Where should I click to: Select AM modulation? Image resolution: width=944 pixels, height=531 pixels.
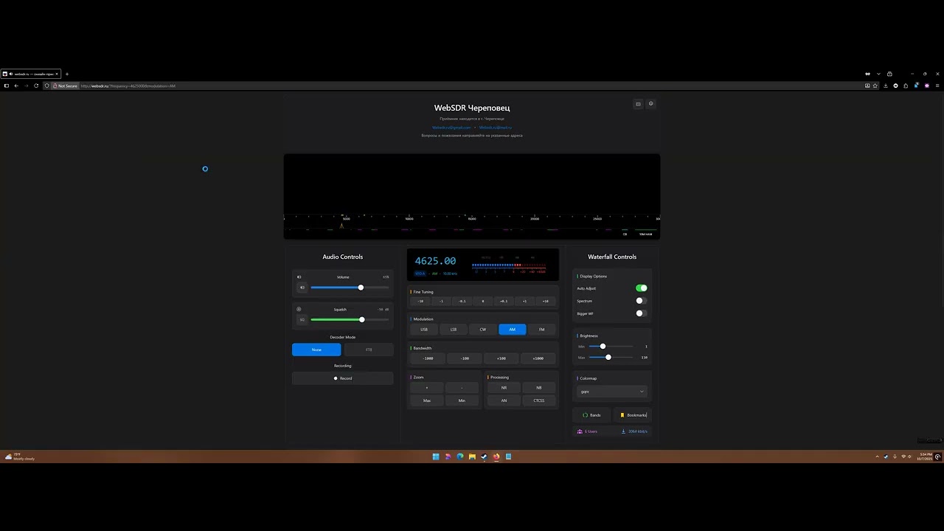pos(513,330)
